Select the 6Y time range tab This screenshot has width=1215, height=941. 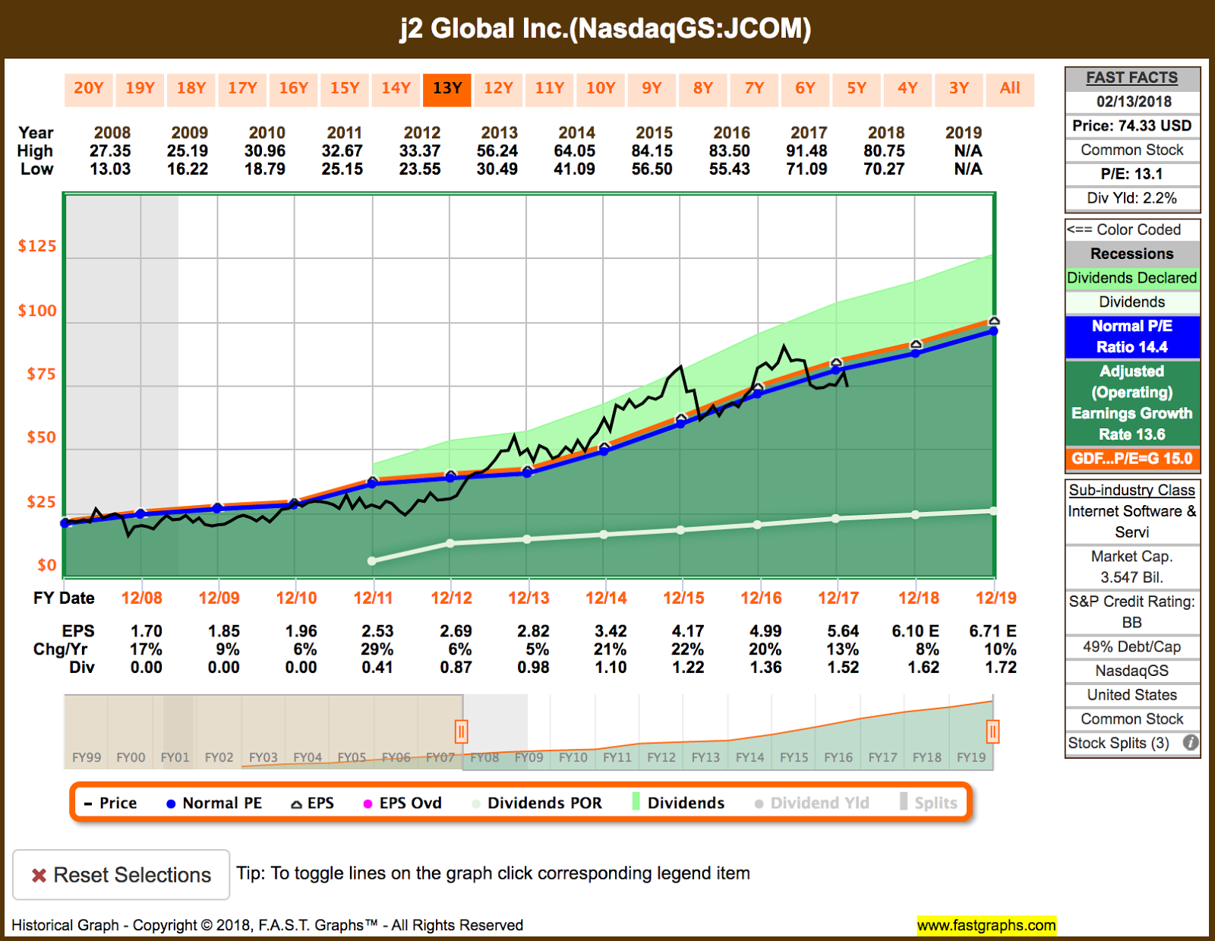coord(805,89)
